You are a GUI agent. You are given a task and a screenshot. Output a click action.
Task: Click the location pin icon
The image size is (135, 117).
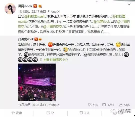41,60
